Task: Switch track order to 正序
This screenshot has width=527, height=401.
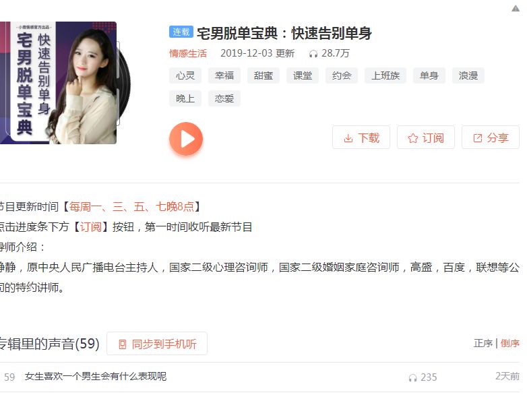Action: coord(483,343)
